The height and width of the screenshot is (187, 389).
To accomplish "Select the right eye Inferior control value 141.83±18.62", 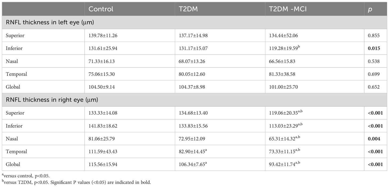I will tap(103, 126).
